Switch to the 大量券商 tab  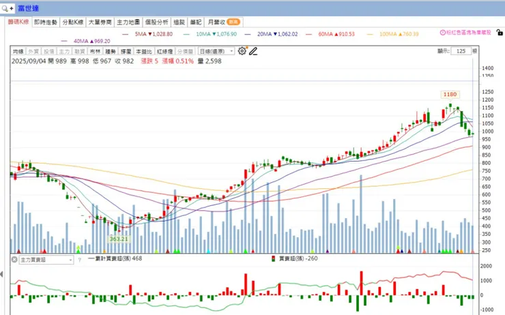pos(100,22)
